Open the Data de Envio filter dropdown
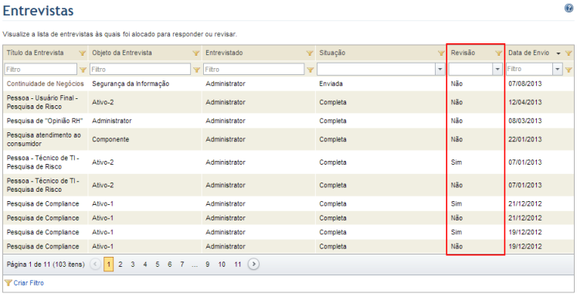 click(558, 70)
